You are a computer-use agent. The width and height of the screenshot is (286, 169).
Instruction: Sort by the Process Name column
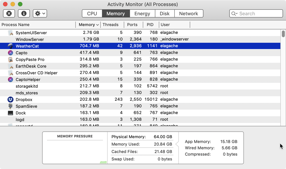(38, 25)
